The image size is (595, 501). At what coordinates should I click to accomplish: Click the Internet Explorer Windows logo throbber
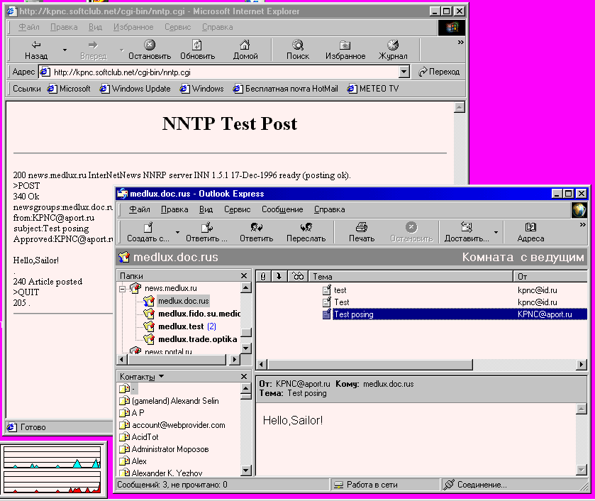click(x=452, y=28)
